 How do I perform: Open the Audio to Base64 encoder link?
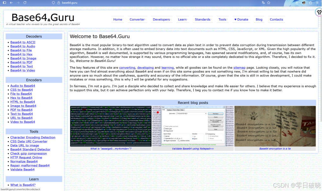tap(22, 86)
